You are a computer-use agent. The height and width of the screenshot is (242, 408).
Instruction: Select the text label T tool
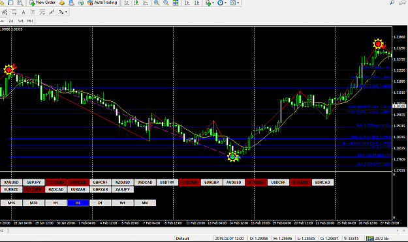coord(33,12)
